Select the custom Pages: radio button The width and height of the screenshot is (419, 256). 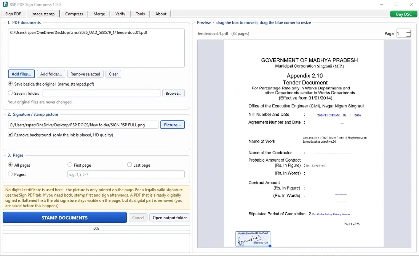tap(10, 174)
